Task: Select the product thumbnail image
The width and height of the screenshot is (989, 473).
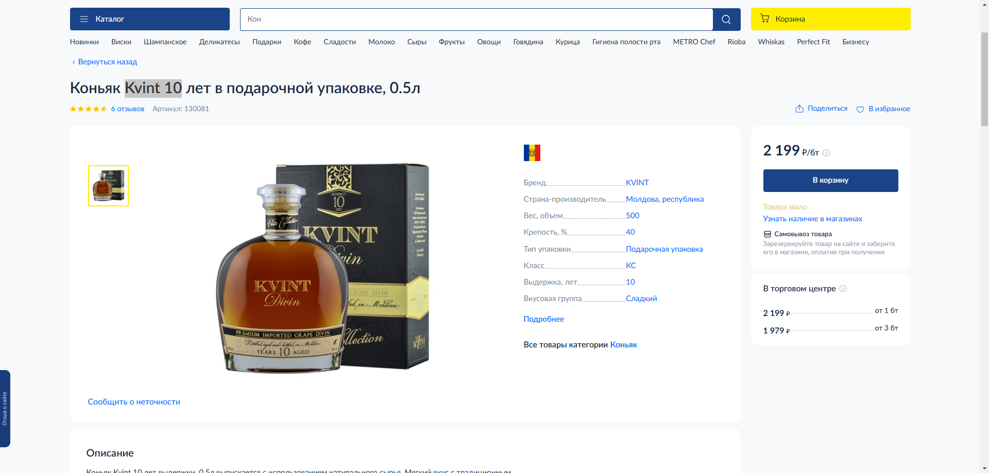Action: point(108,186)
